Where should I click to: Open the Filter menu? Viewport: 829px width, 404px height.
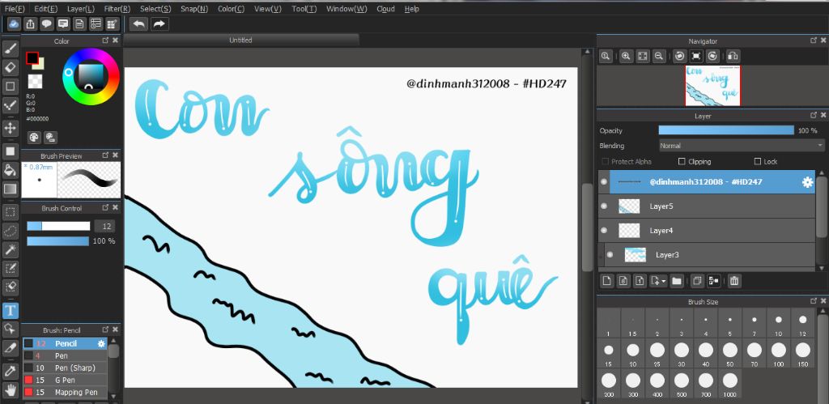117,9
